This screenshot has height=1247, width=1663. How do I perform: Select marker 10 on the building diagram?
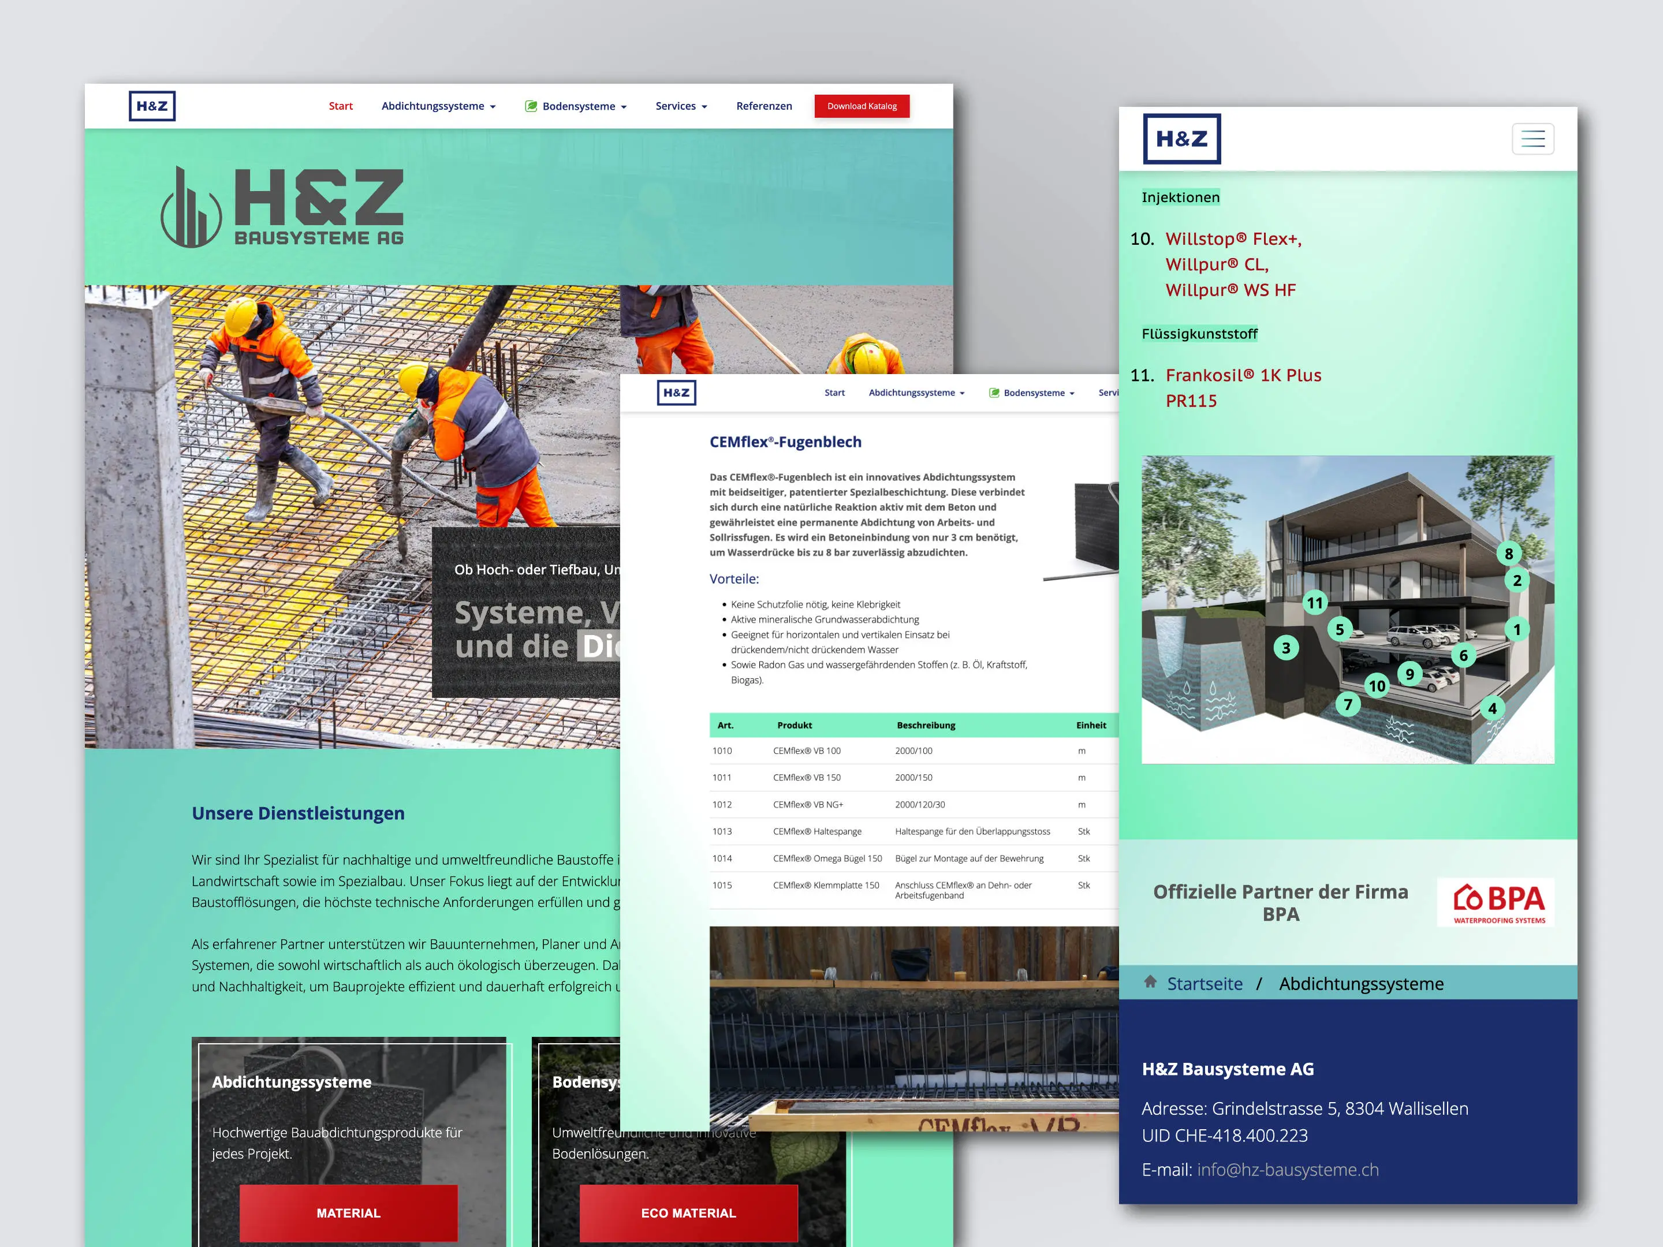click(x=1377, y=685)
